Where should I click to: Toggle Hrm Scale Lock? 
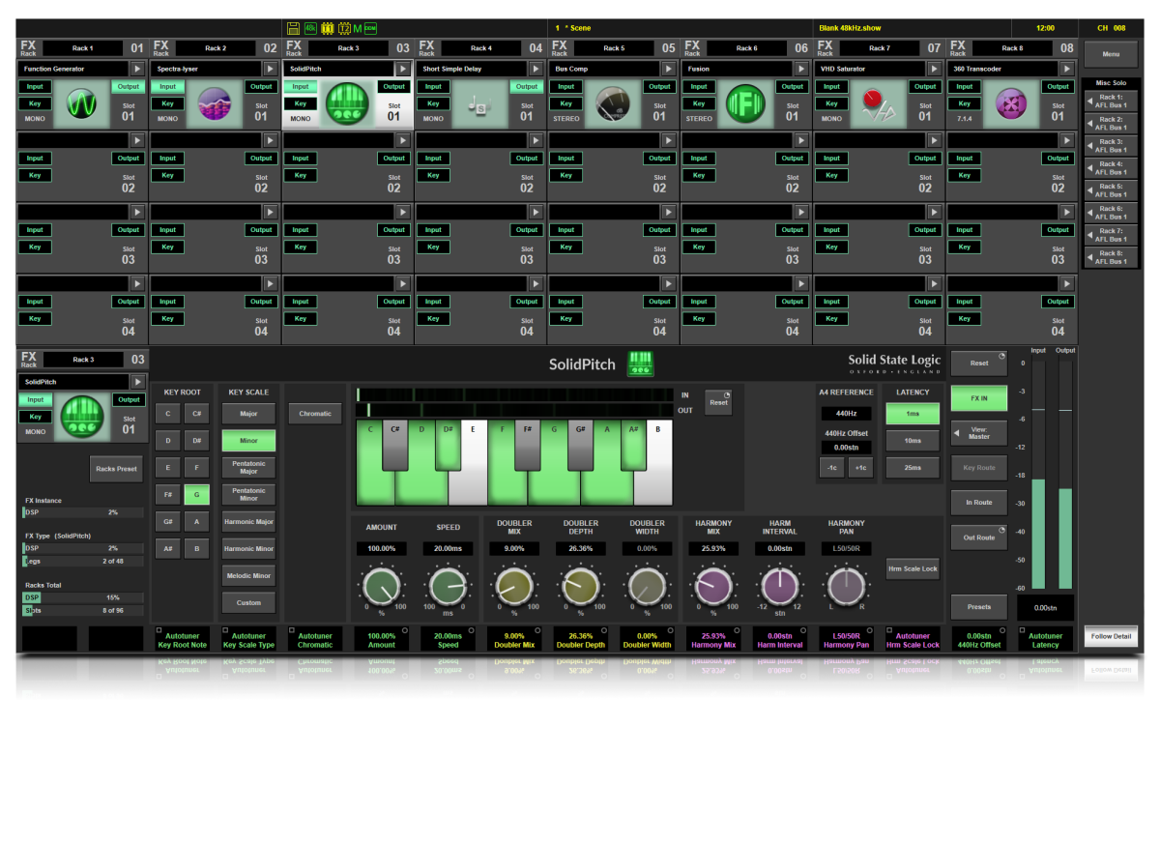click(913, 568)
